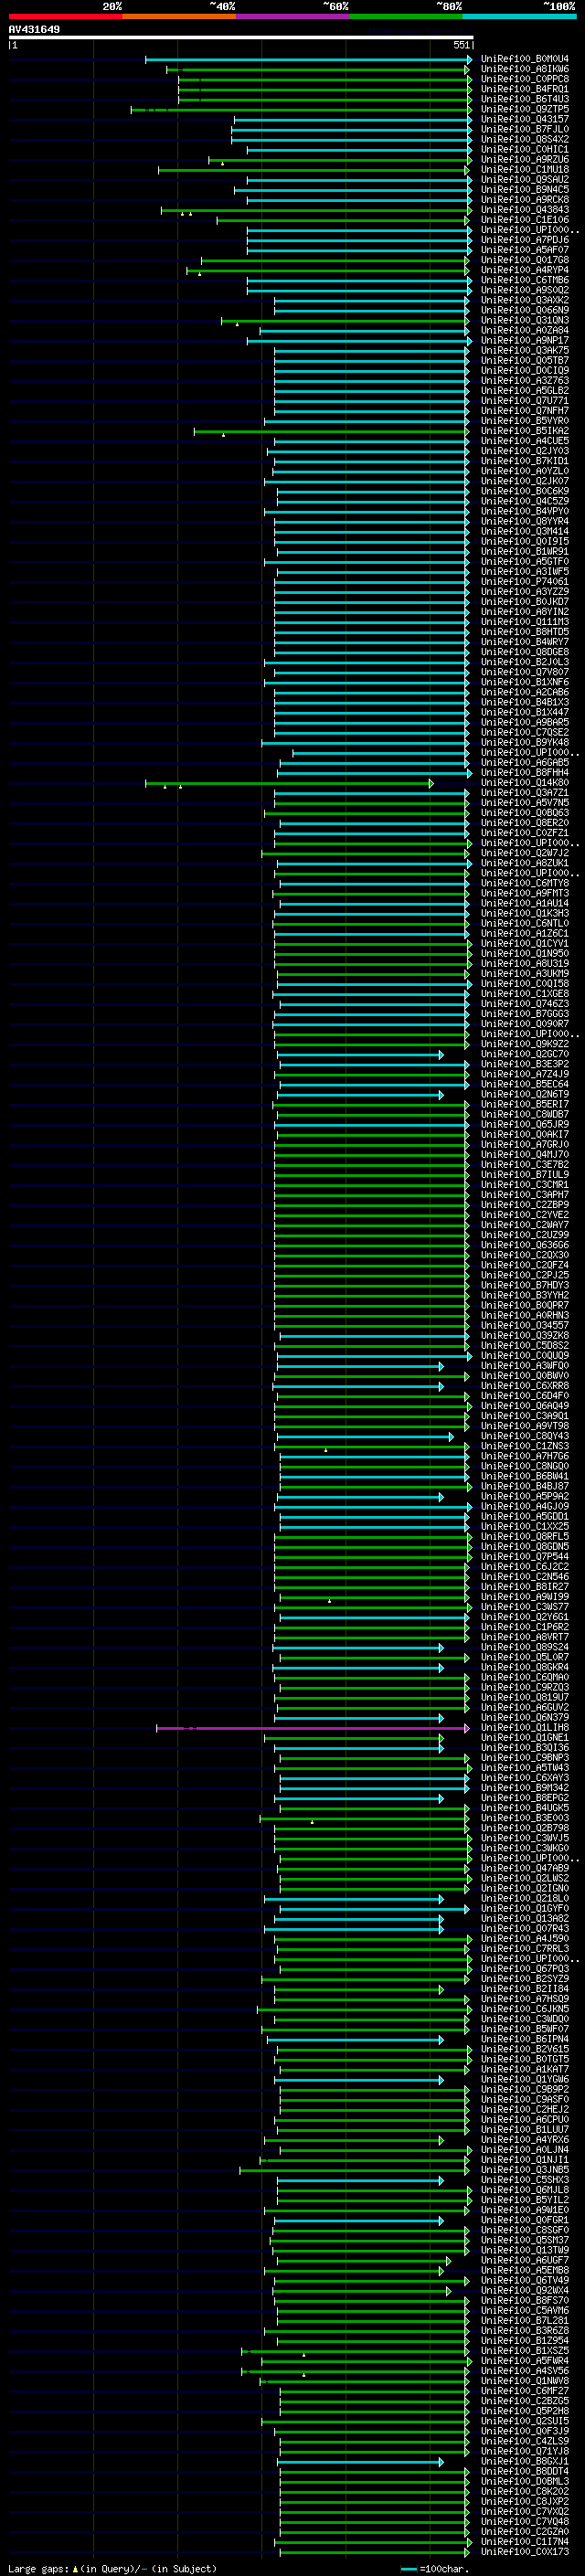The width and height of the screenshot is (585, 2576).
Task: Select label UniRef100_Q218L0
Action: (524, 1898)
